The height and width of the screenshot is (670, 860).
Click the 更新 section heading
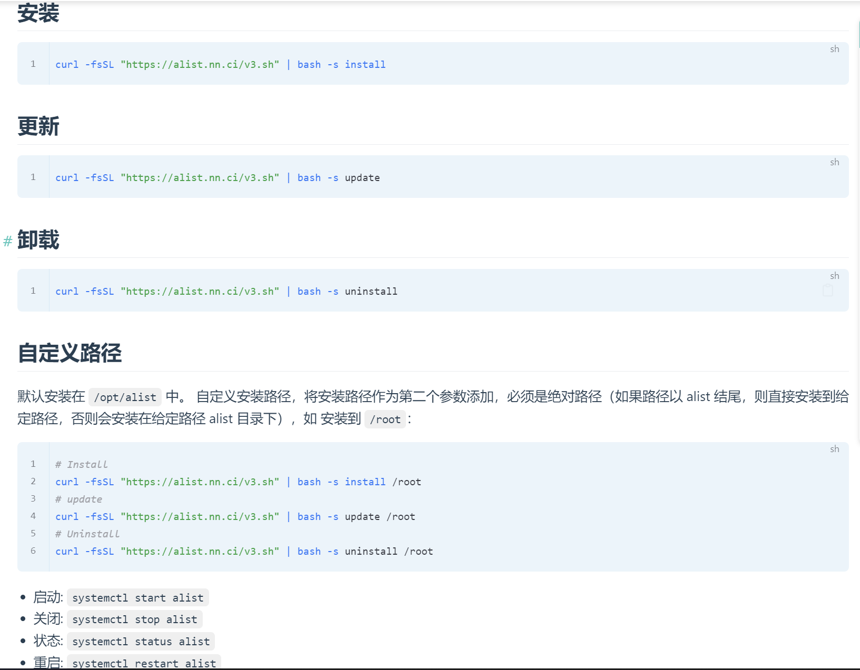pyautogui.click(x=38, y=126)
